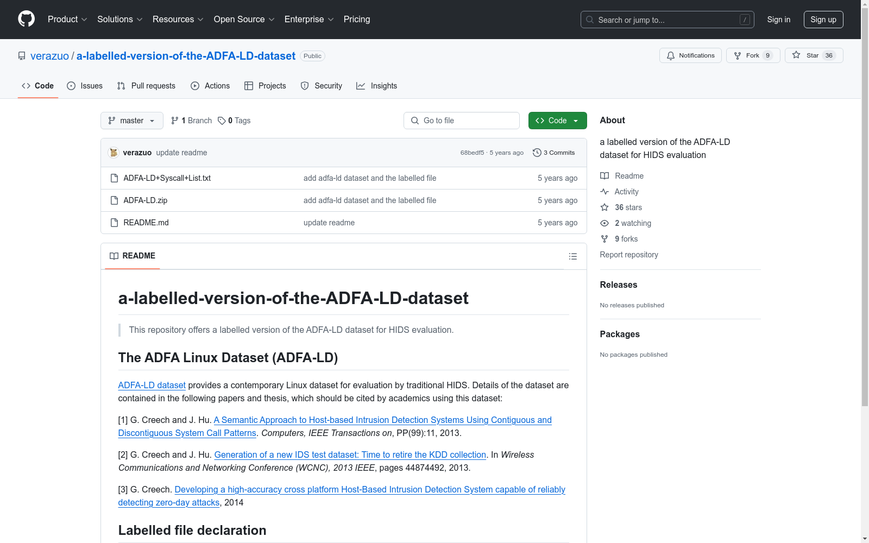This screenshot has width=869, height=543.
Task: Open the verazuo owner profile link
Action: pyautogui.click(x=49, y=56)
